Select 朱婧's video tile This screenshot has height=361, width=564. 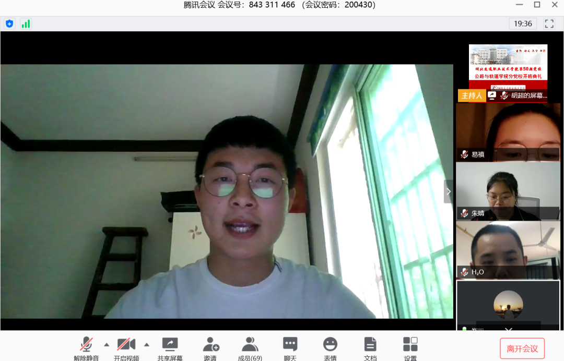click(x=508, y=191)
